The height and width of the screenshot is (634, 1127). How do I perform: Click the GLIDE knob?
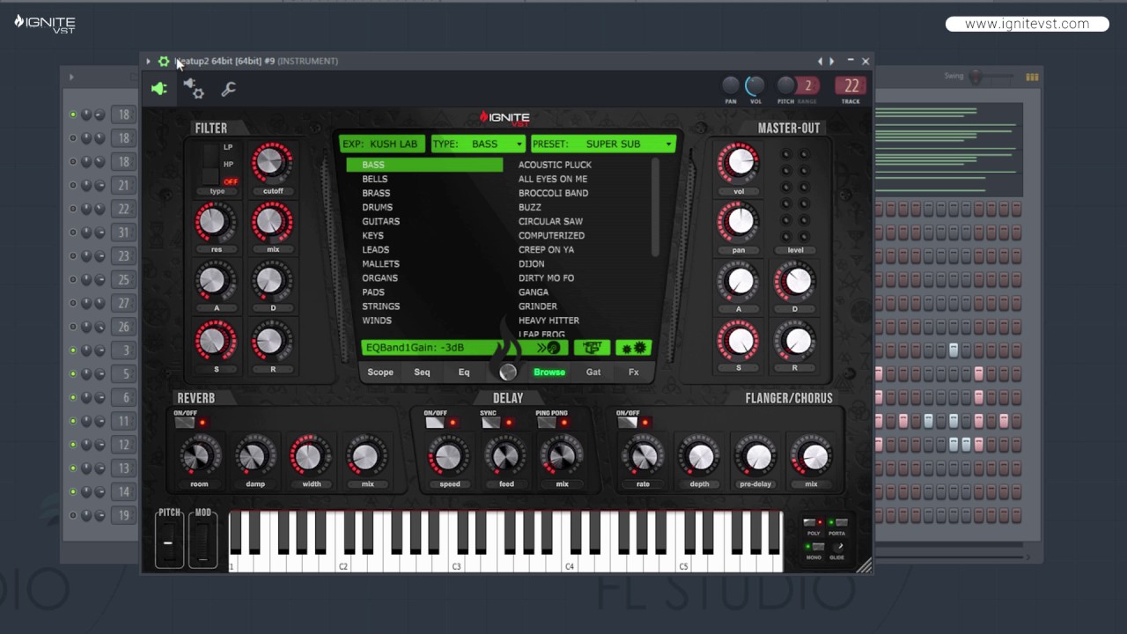pyautogui.click(x=839, y=547)
